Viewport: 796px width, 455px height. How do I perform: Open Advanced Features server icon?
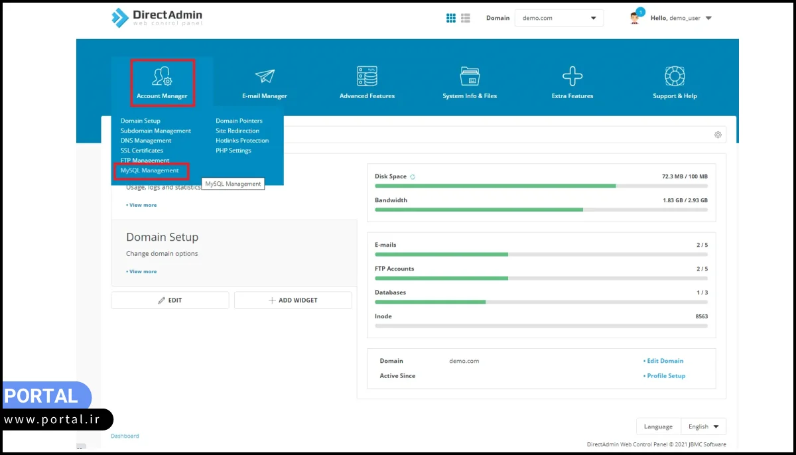(x=367, y=76)
